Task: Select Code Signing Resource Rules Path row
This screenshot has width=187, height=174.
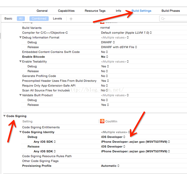Action: click(104, 156)
